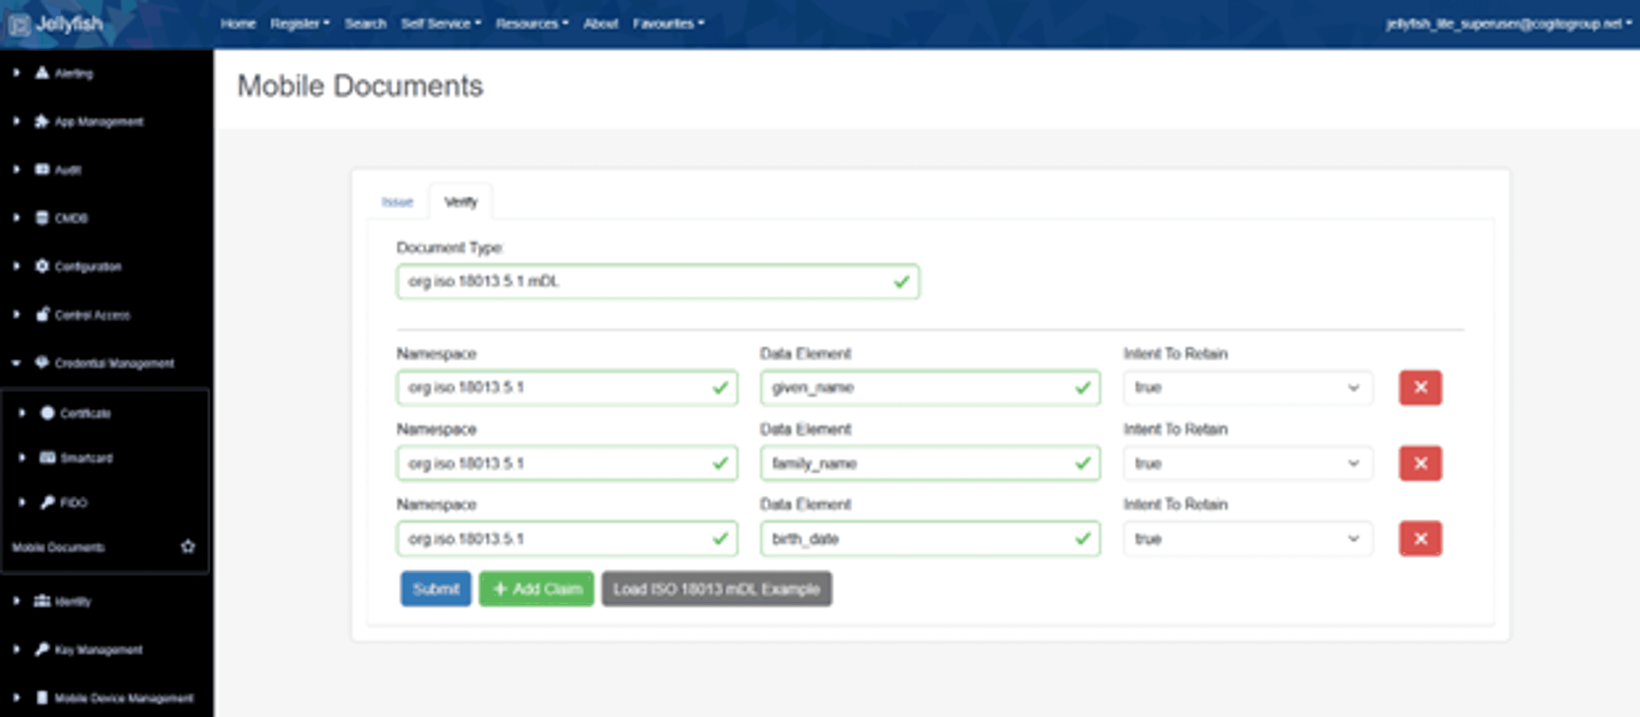
Task: Click the Configuration gear icon
Action: [x=42, y=266]
